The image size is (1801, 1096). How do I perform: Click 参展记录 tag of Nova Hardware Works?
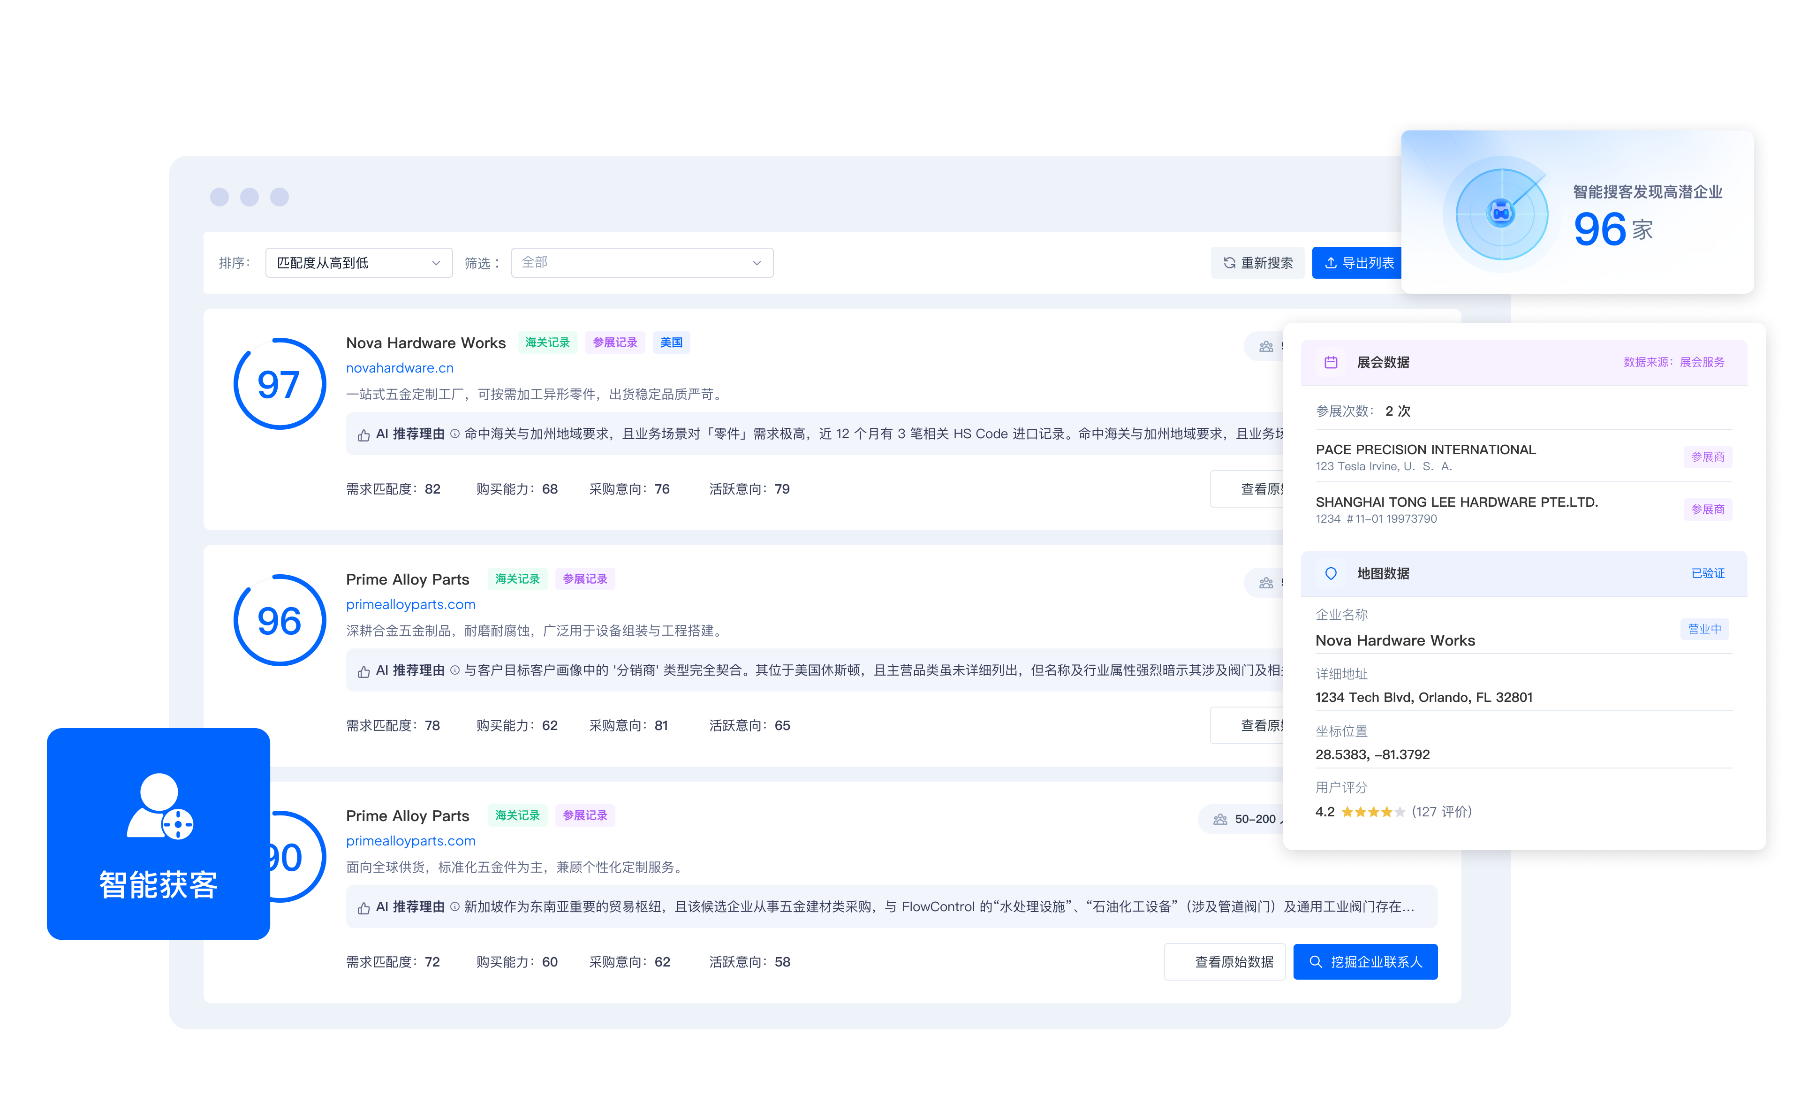(x=615, y=342)
